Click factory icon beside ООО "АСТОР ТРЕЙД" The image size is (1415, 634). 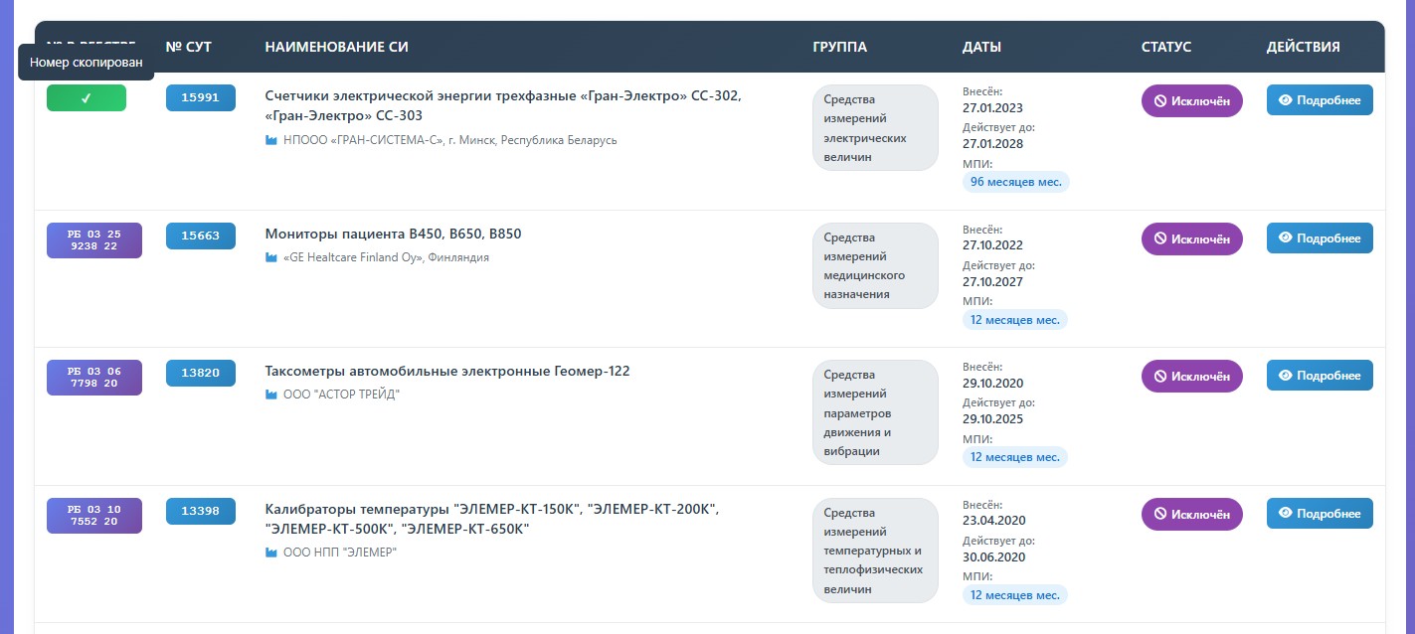pos(270,395)
